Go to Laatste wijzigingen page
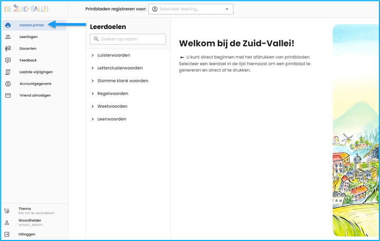 point(36,72)
